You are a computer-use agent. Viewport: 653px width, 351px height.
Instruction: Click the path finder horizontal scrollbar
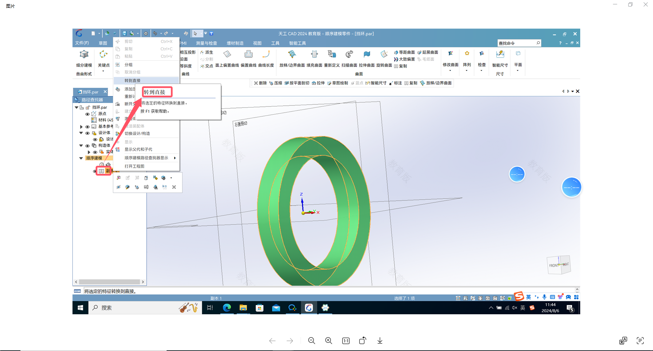click(x=110, y=282)
